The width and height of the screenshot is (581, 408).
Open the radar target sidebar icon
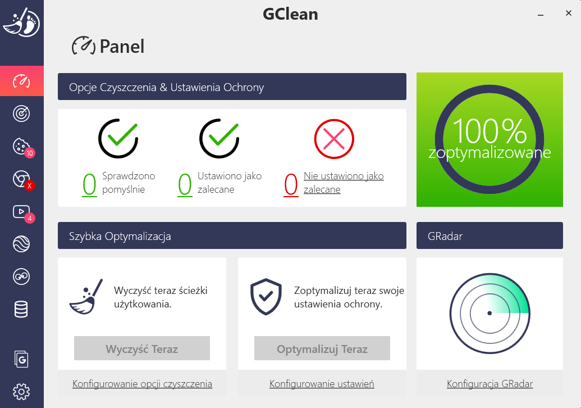[x=21, y=114]
